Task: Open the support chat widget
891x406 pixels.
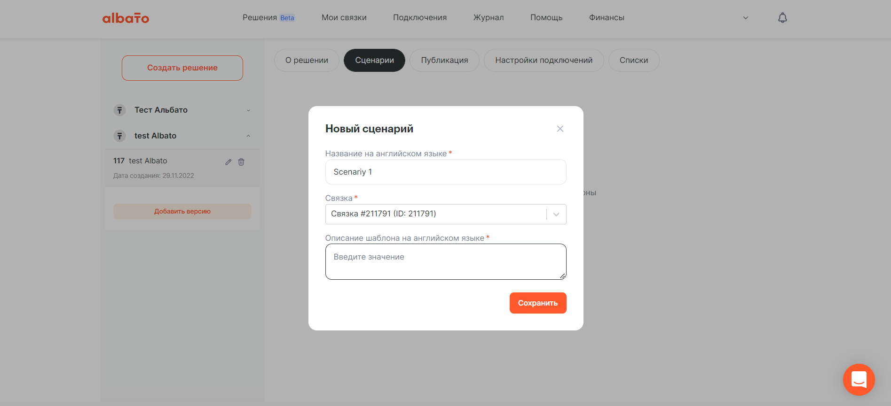Action: click(x=859, y=379)
